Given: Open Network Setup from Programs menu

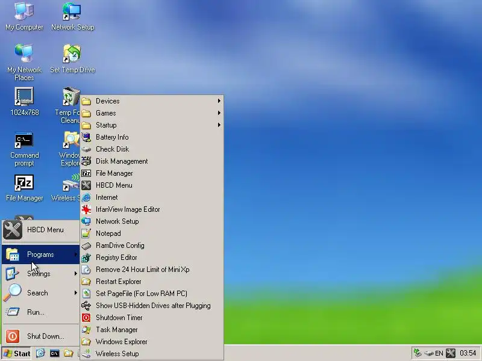Looking at the screenshot, I should [152, 221].
